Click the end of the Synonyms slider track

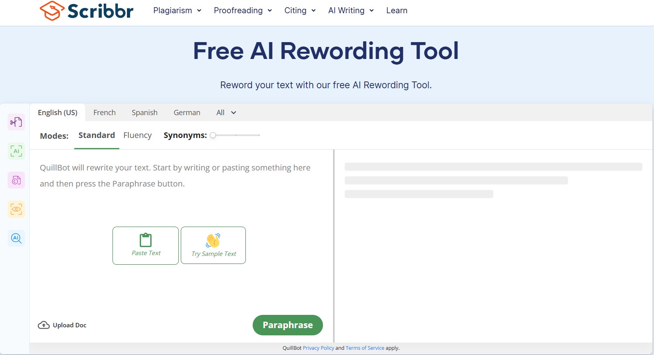(x=259, y=135)
